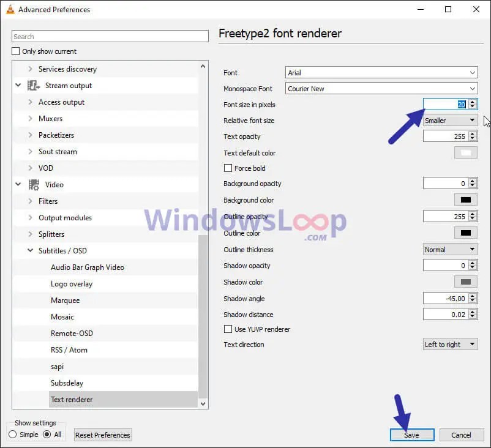Image resolution: width=491 pixels, height=448 pixels.
Task: Select Logo overlay in the tree
Action: click(72, 284)
